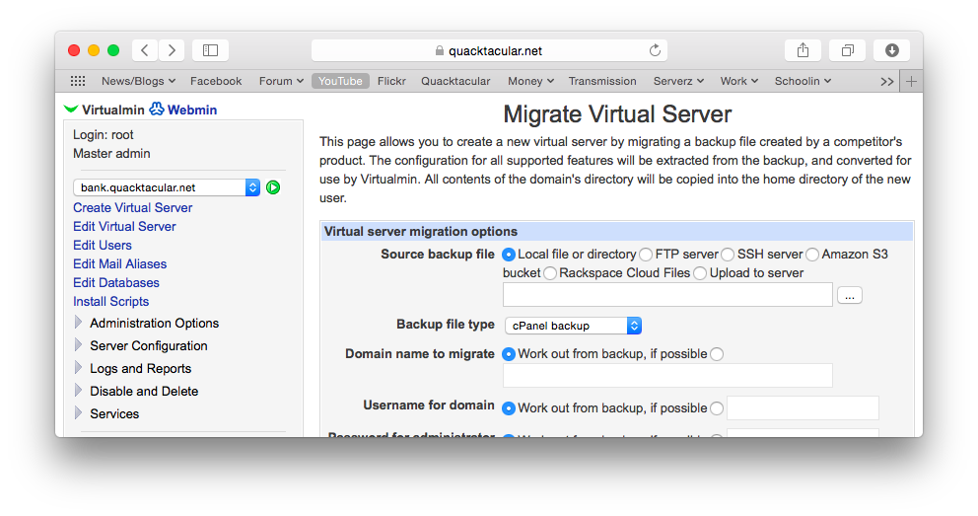The width and height of the screenshot is (978, 516).
Task: Expand the Administration Options section
Action: 79,323
